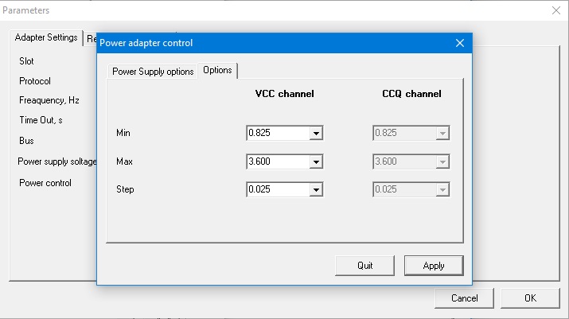
Task: Click the Power adapter control title bar
Action: pos(271,43)
